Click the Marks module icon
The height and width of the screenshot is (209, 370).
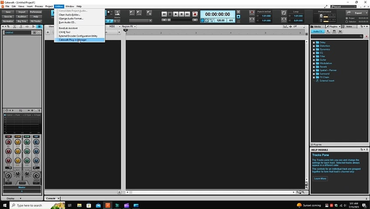[117, 13]
